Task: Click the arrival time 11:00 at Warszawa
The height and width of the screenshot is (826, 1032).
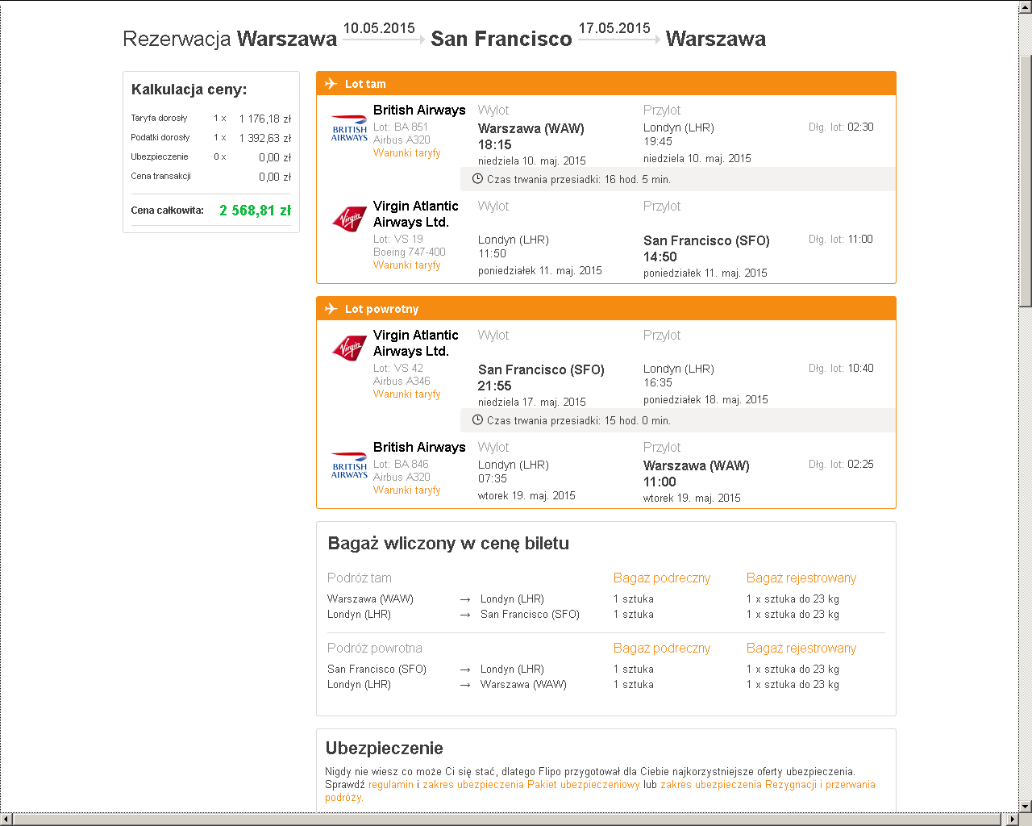Action: point(660,482)
